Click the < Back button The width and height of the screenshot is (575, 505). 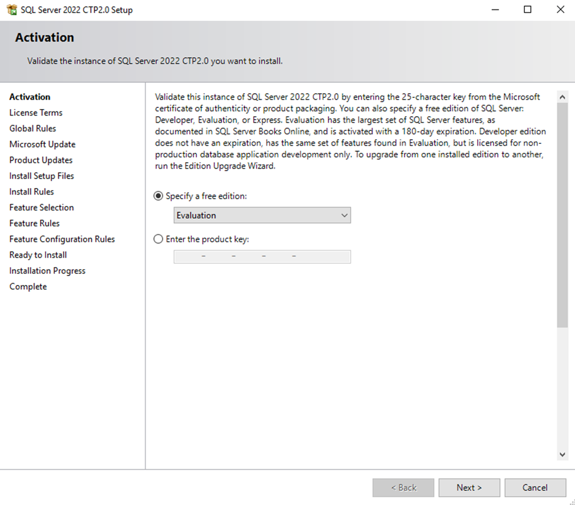pos(403,487)
